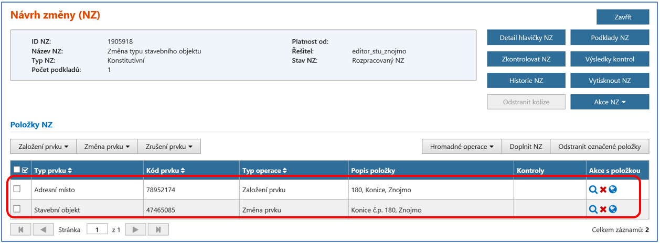Click the page number input field
The height and width of the screenshot is (243, 660).
97,229
